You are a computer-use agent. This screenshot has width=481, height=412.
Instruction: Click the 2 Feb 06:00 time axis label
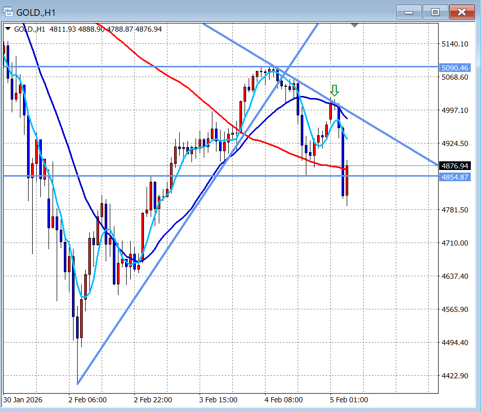pyautogui.click(x=88, y=399)
